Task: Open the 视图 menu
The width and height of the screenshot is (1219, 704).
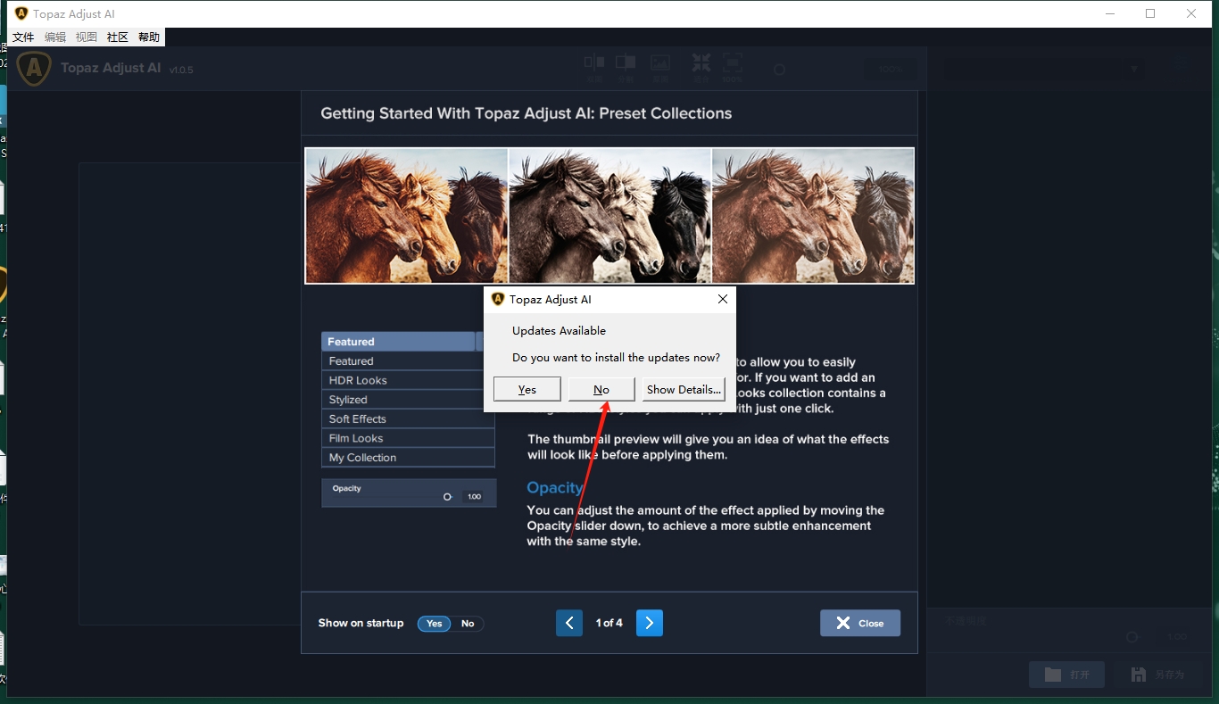Action: tap(87, 37)
